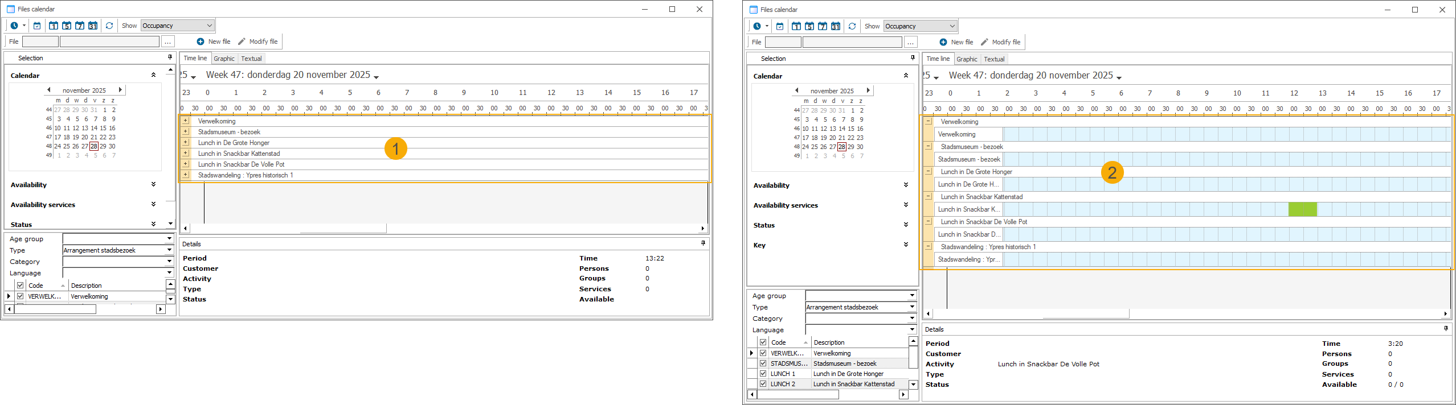1456x405 pixels.
Task: Uncheck STADSMUS... row checkbox in right window
Action: point(763,363)
